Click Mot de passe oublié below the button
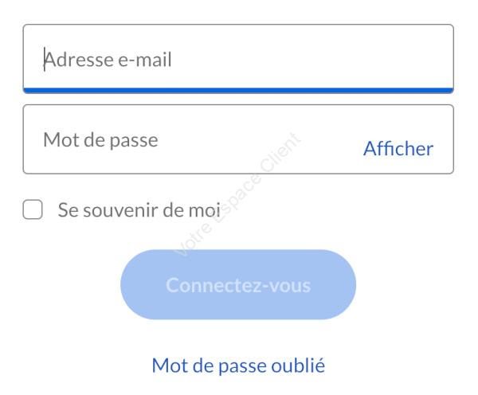 pyautogui.click(x=238, y=366)
